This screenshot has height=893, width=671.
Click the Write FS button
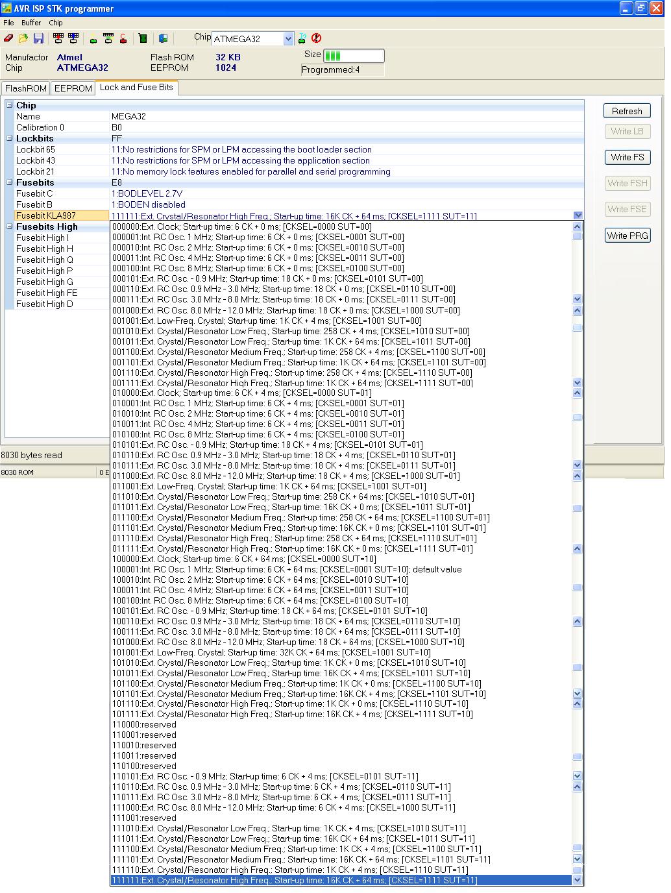[x=627, y=157]
